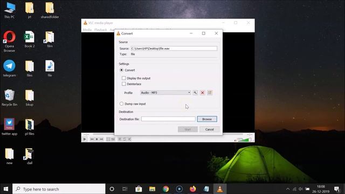Screen dimensions: 345x194
Task: Toggle VLC fullscreen button
Action: [x=108, y=139]
